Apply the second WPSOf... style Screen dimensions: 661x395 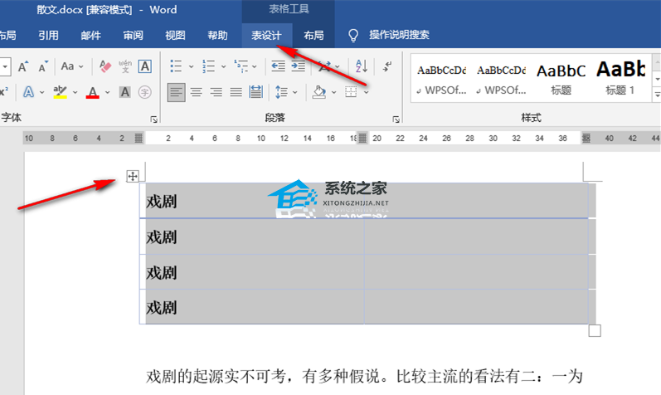[x=501, y=79]
